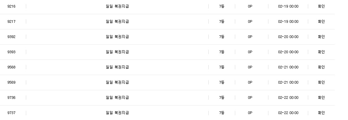
Task: Click 7등 rank in row 9392
Action: 222,37
